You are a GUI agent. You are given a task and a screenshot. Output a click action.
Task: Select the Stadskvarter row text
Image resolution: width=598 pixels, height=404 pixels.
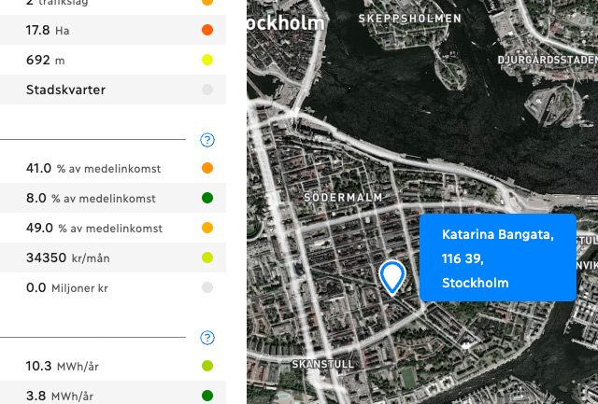[x=65, y=90]
